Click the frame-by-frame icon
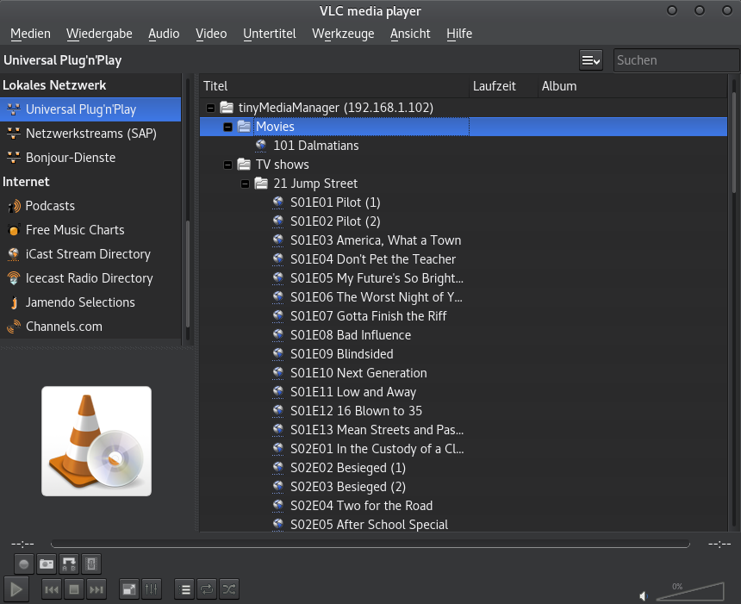741x604 pixels. (92, 564)
